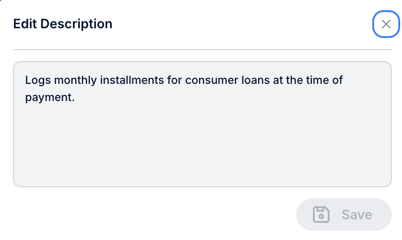Close the Edit Description dialog
The width and height of the screenshot is (402, 240).
tap(386, 24)
